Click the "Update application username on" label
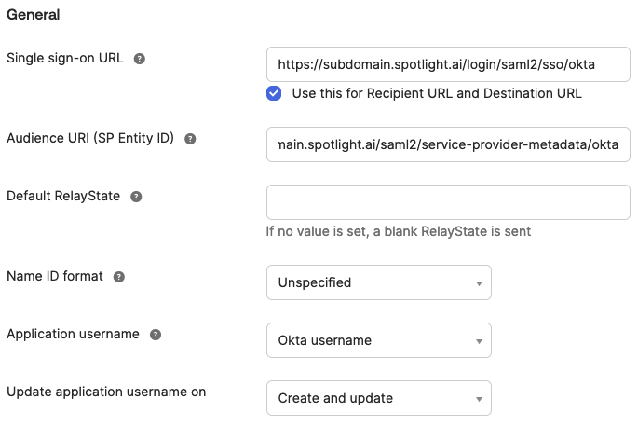This screenshot has width=638, height=426. click(106, 392)
